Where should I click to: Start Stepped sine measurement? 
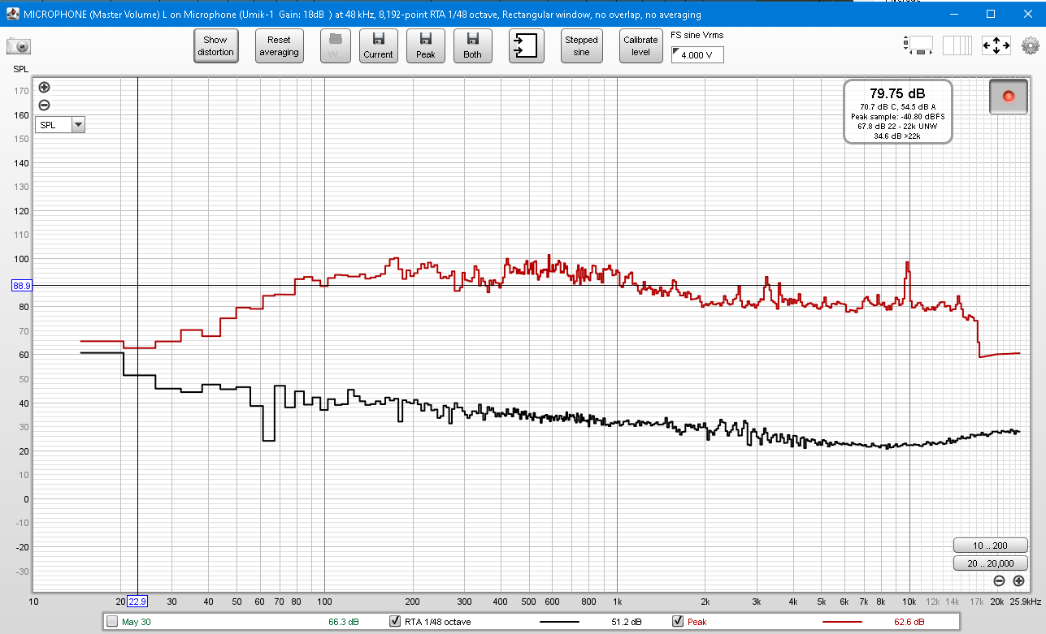coord(581,46)
